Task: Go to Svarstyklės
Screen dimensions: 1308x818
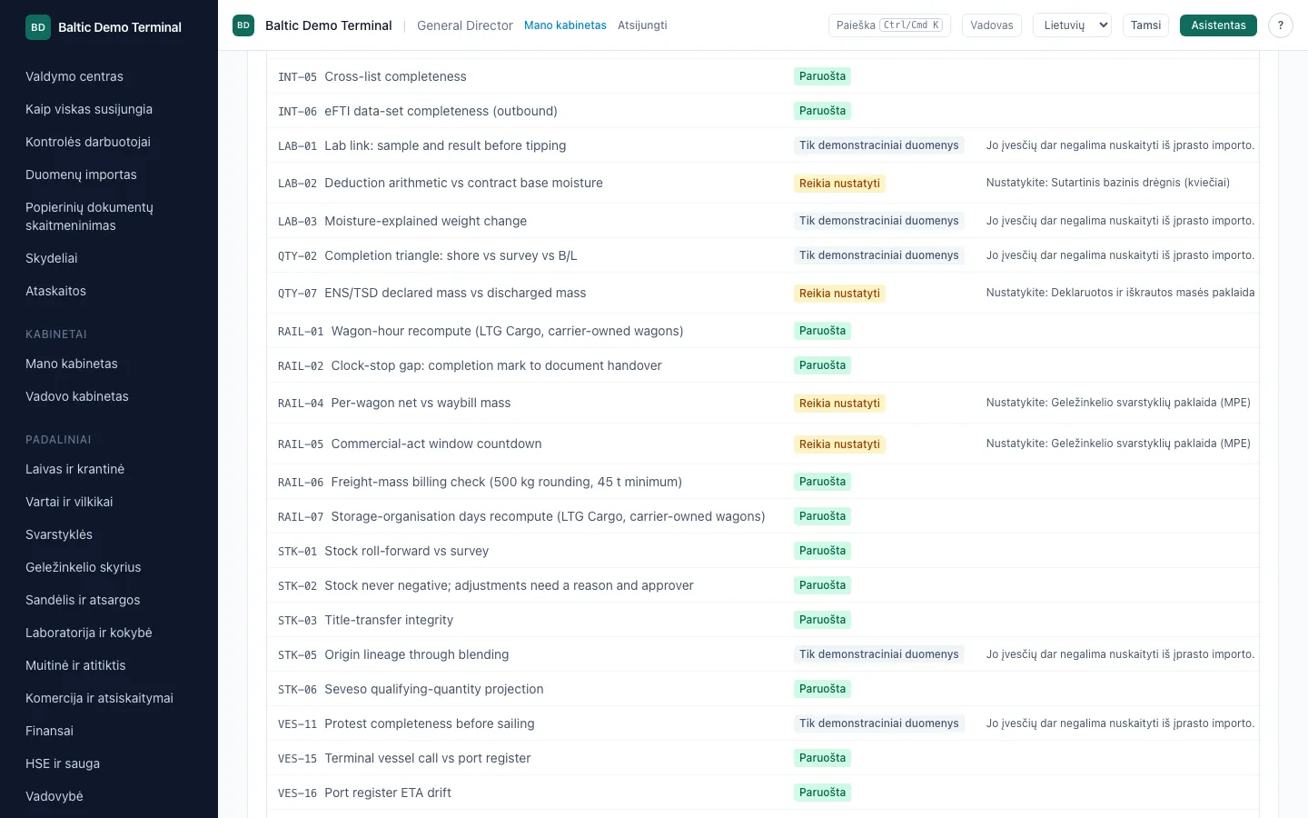Action: tap(59, 534)
